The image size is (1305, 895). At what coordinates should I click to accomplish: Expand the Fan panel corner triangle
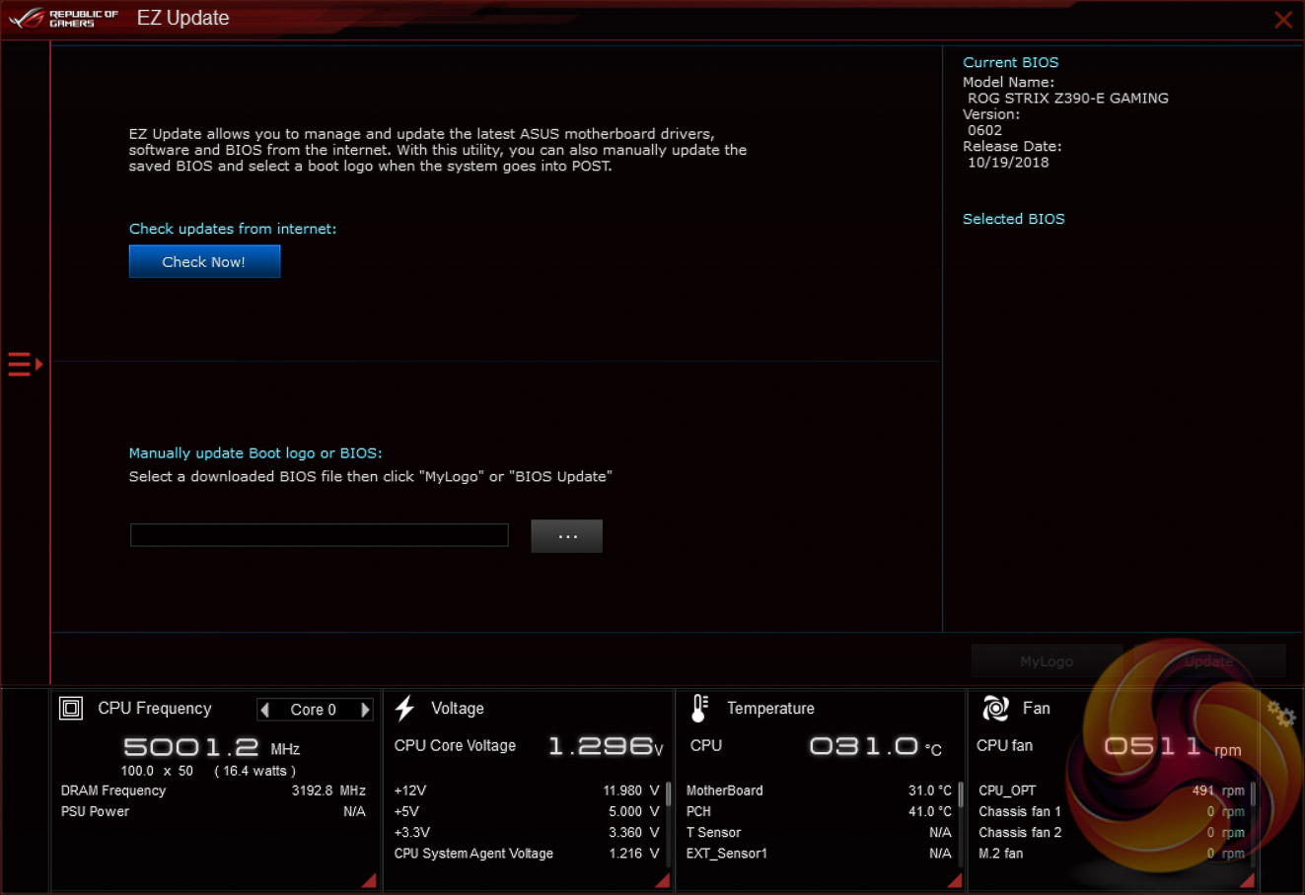coord(1247,880)
